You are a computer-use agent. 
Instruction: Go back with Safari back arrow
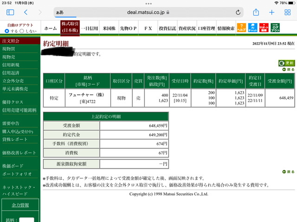pyautogui.click(x=26, y=12)
